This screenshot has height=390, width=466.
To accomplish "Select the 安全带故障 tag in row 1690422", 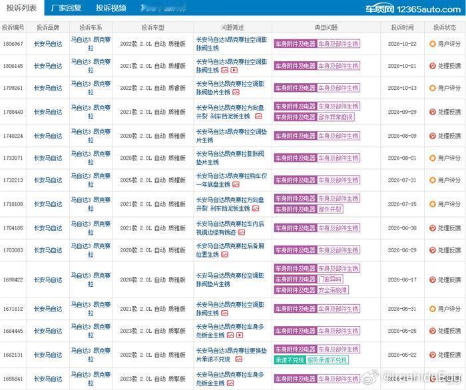I will click(x=333, y=290).
